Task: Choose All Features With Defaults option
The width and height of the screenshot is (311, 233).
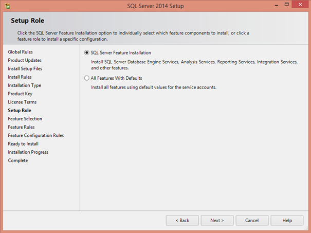Action: (87, 78)
